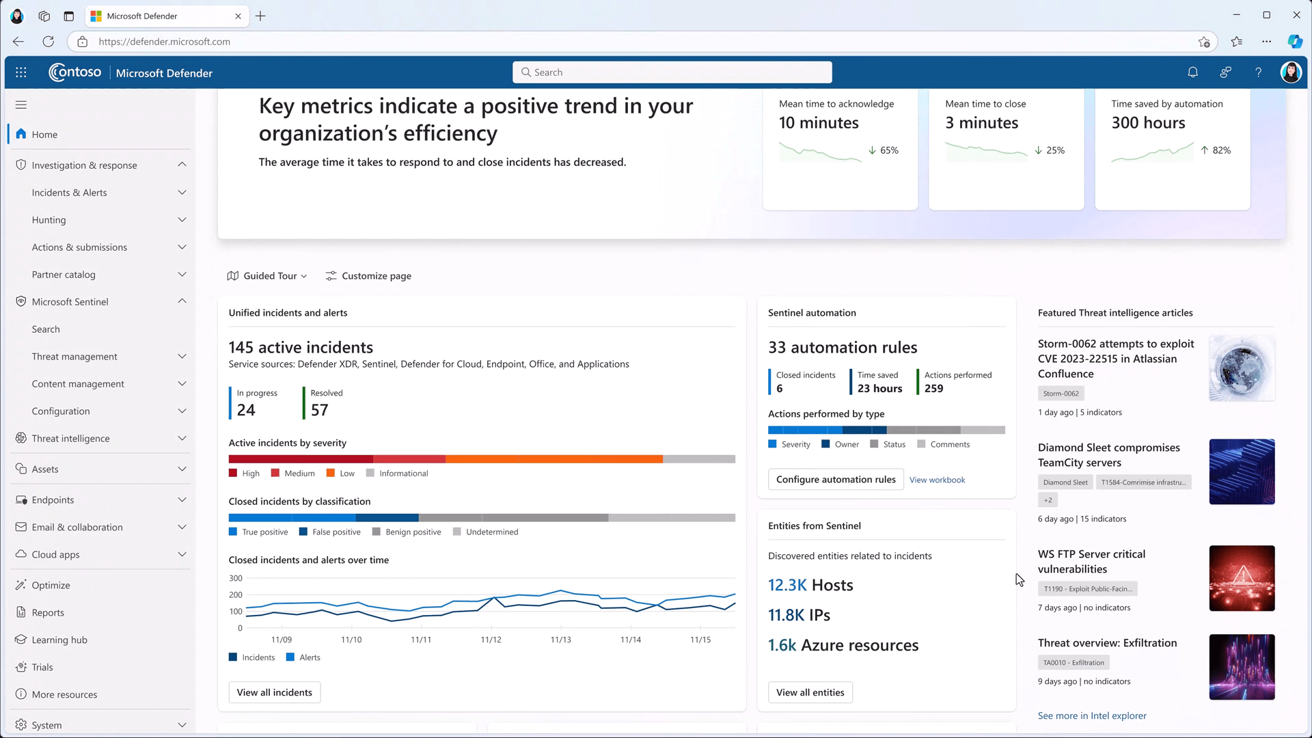Viewport: 1312px width, 738px height.
Task: Click the Email & collaboration envelope icon
Action: pyautogui.click(x=21, y=527)
